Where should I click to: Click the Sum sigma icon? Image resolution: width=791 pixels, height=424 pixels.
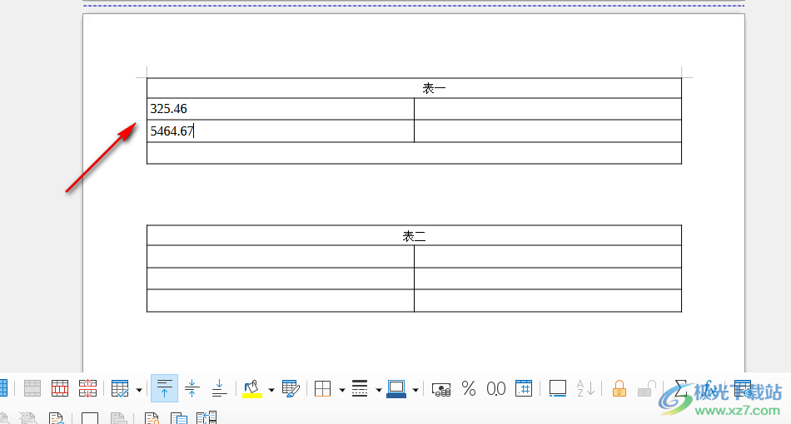[680, 389]
